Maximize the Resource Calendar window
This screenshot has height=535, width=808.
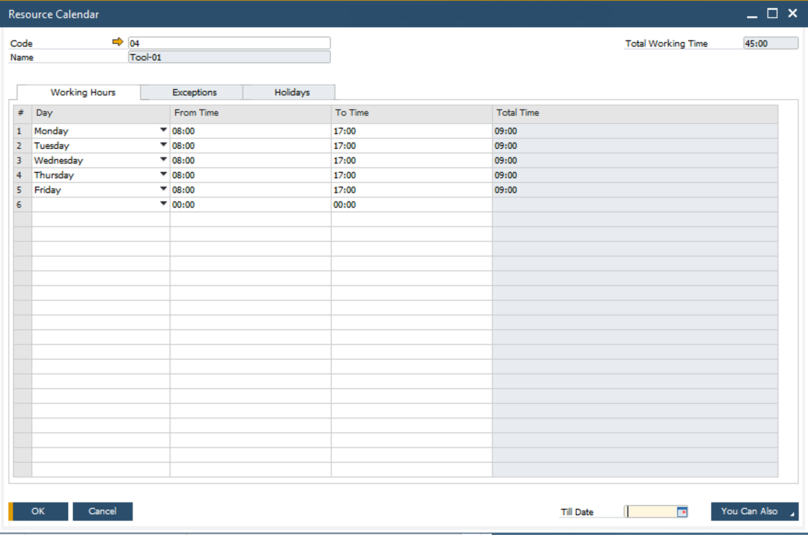[773, 14]
